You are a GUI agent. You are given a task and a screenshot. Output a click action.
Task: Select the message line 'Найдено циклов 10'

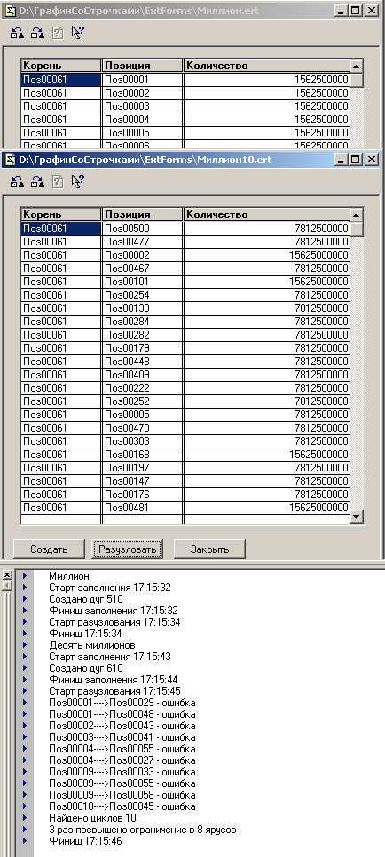(92, 818)
